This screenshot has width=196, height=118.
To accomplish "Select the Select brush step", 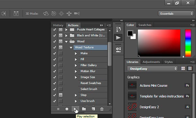I will (x=89, y=89).
